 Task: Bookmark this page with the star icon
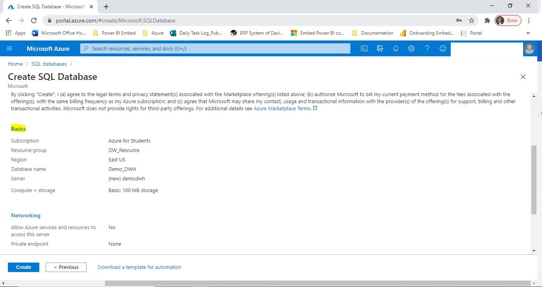(472, 20)
